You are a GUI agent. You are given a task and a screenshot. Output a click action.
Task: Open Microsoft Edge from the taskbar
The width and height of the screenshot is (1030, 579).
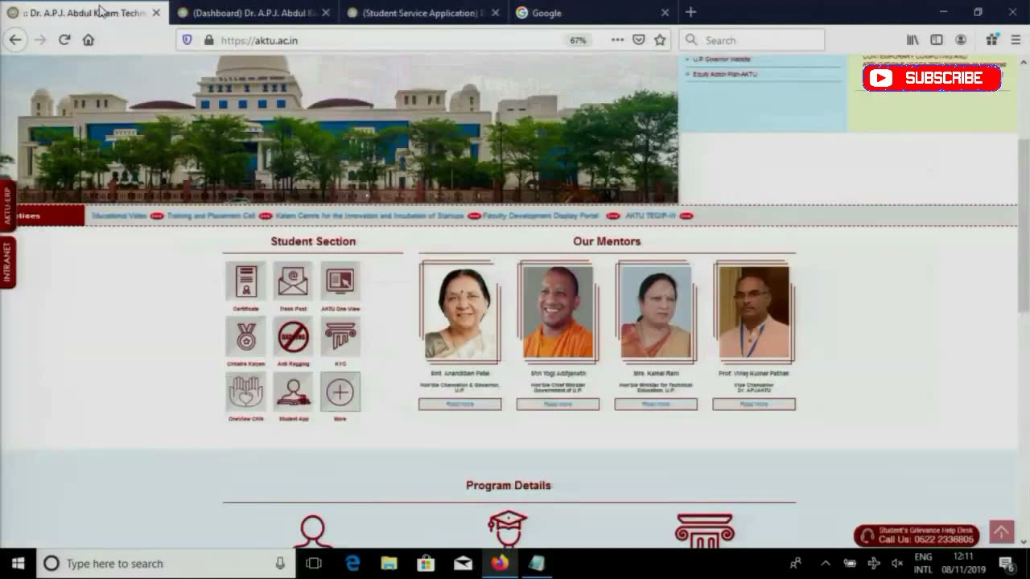coord(352,563)
